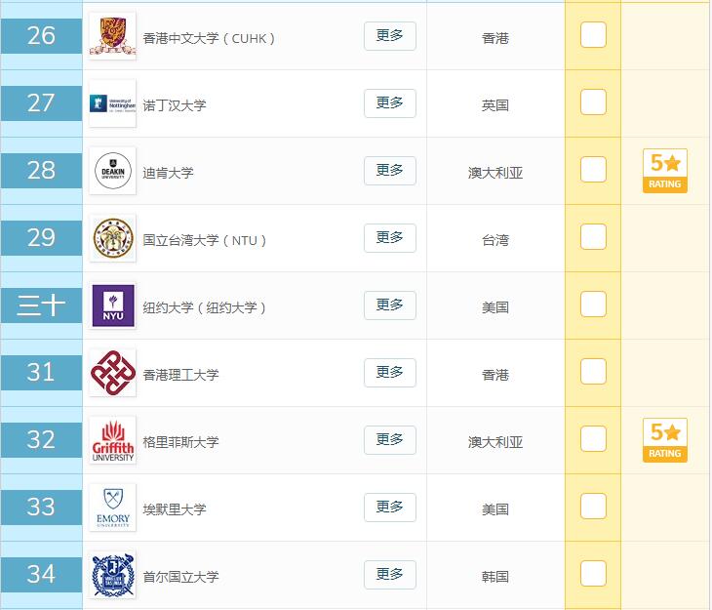
Task: Tick the checkbox in the 纽约大学 row
Action: 593,305
